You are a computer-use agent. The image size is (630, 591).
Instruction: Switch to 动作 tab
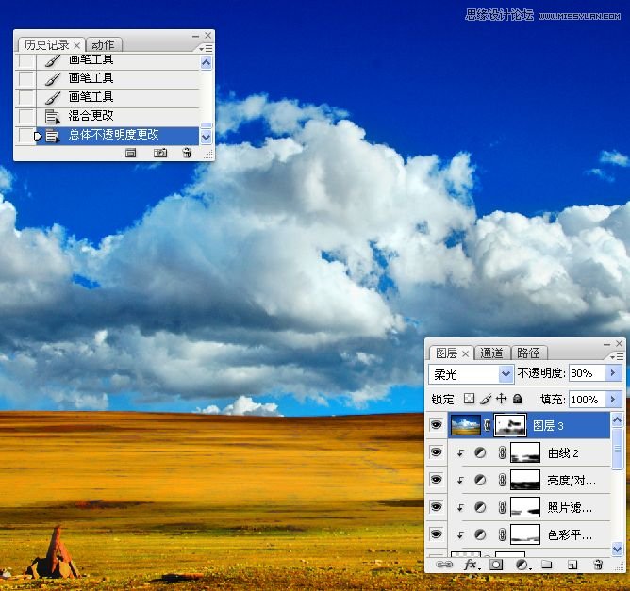click(103, 44)
